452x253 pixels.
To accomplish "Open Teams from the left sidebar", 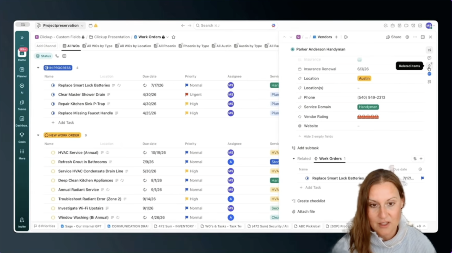I will 22,104.
